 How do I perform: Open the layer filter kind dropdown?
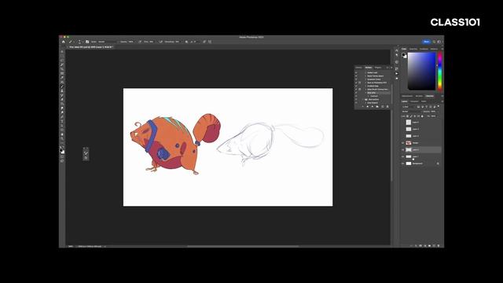pyautogui.click(x=409, y=107)
